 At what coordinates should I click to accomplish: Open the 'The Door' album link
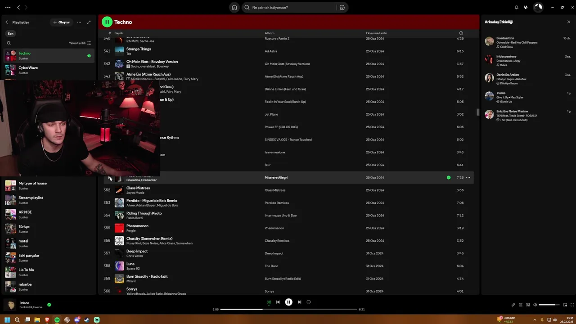click(x=271, y=266)
